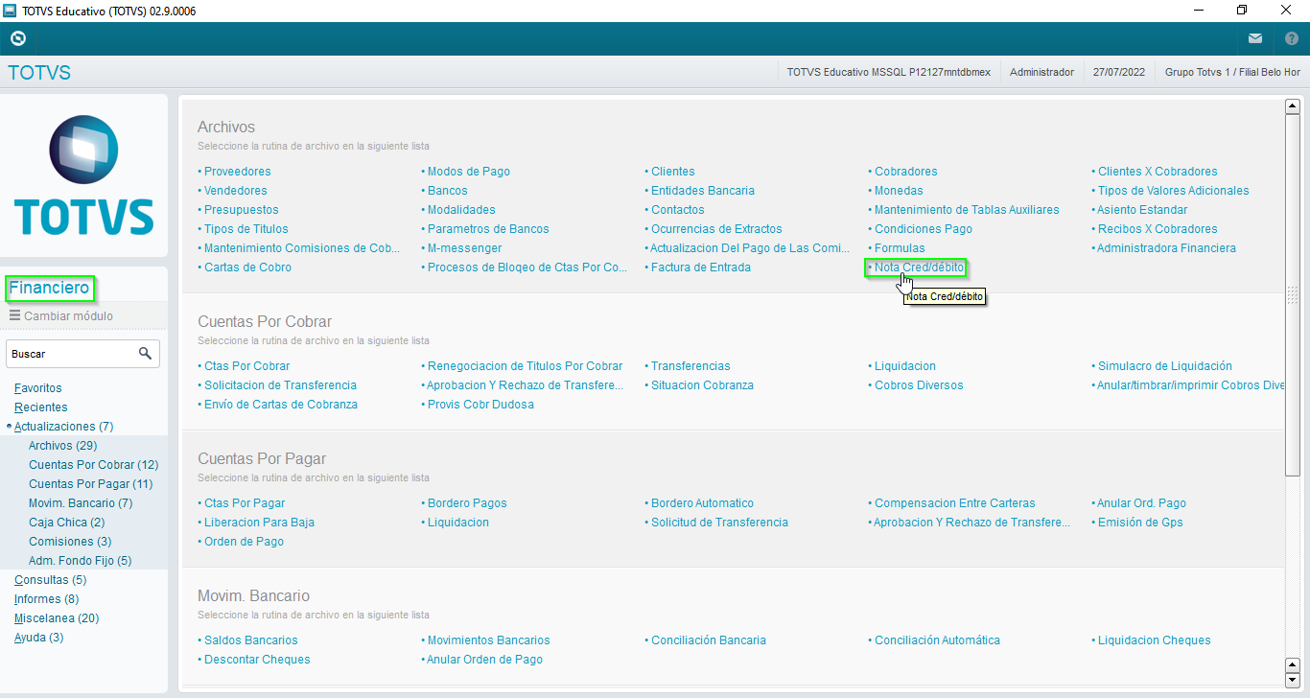Expand the Informes (8) menu
The width and height of the screenshot is (1310, 698).
(47, 599)
